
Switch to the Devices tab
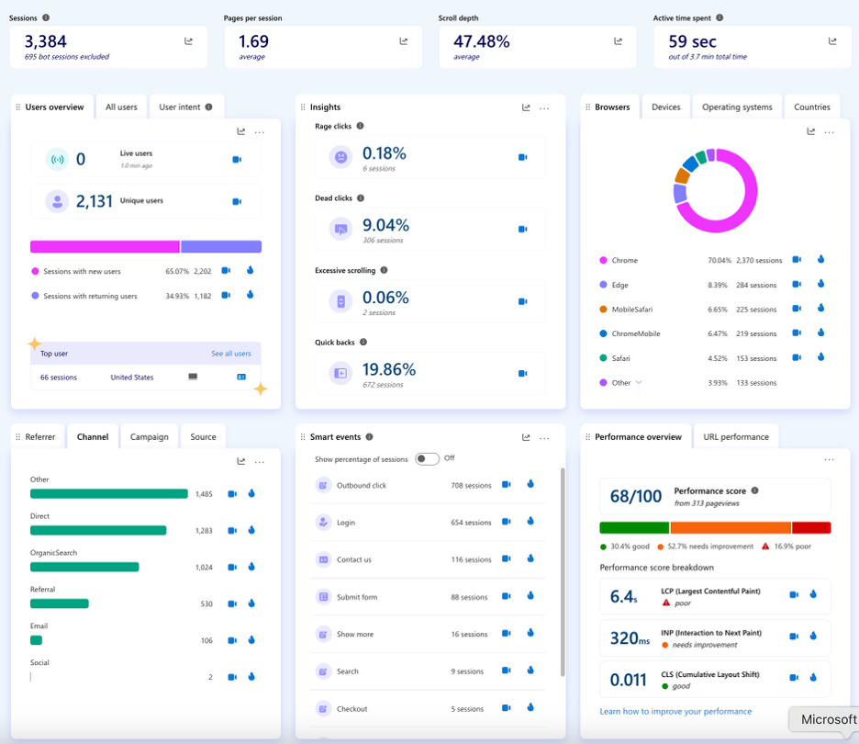tap(665, 107)
